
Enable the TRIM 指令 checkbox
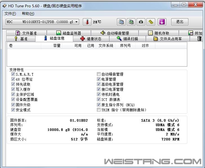tap(99, 110)
